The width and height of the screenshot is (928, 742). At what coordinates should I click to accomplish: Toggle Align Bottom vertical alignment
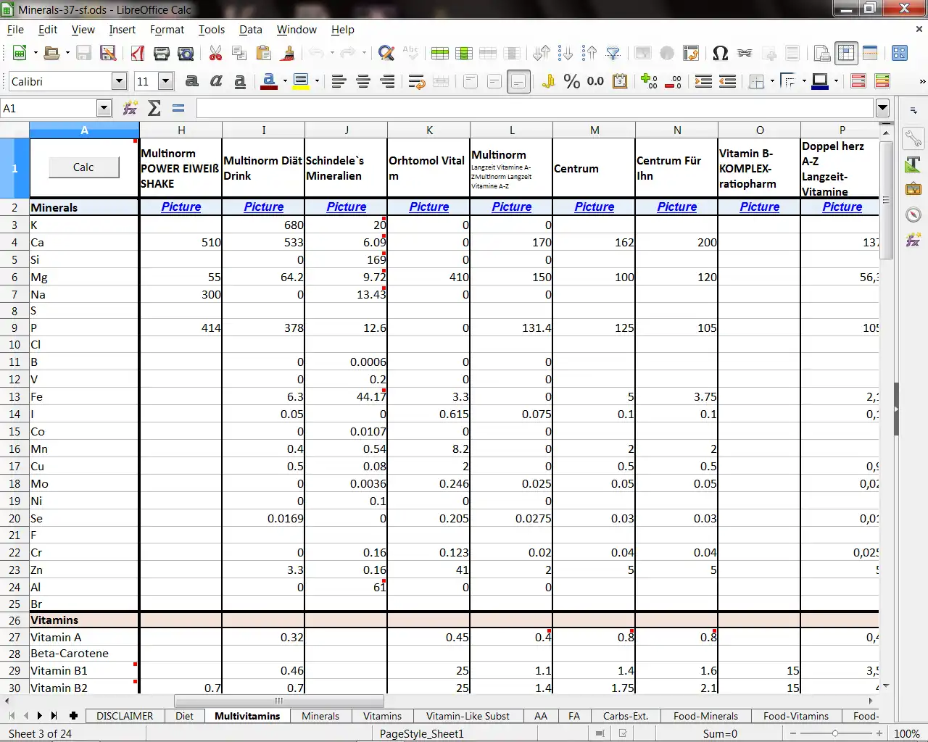point(519,81)
